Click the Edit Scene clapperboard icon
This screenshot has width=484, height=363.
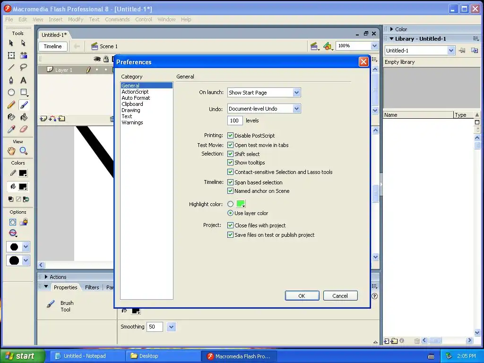click(x=314, y=46)
